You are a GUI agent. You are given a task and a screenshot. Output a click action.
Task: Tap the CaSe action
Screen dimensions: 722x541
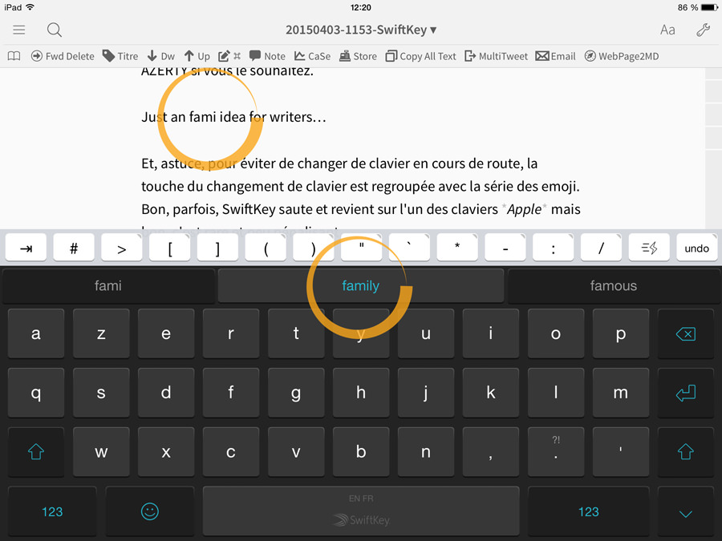313,56
